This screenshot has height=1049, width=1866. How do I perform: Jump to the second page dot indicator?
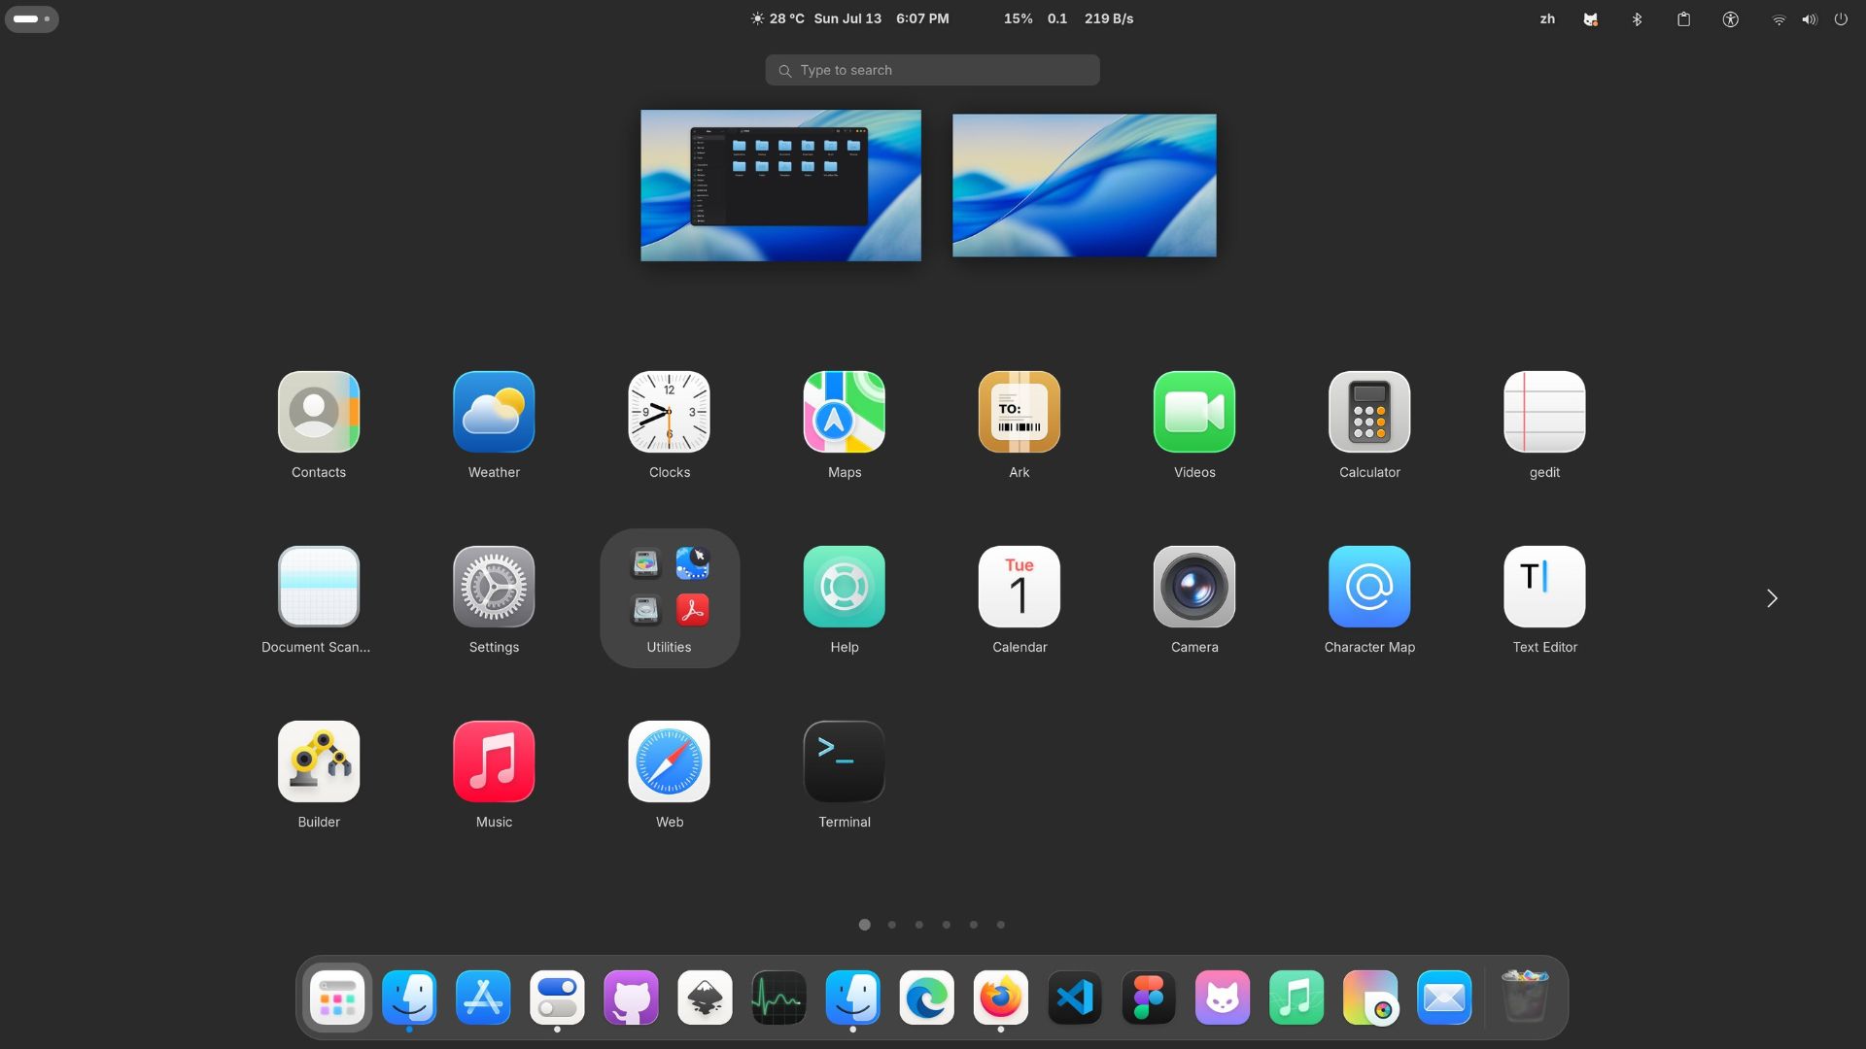point(891,925)
